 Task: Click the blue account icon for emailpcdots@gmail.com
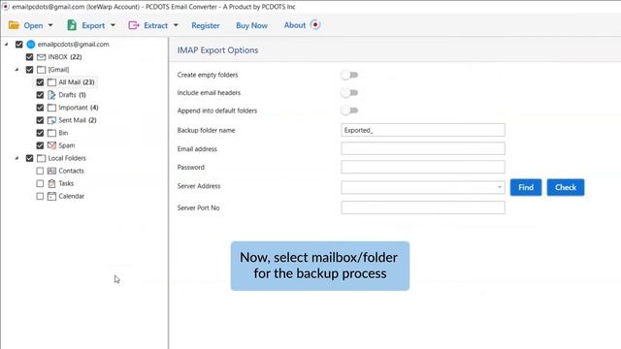(31, 45)
